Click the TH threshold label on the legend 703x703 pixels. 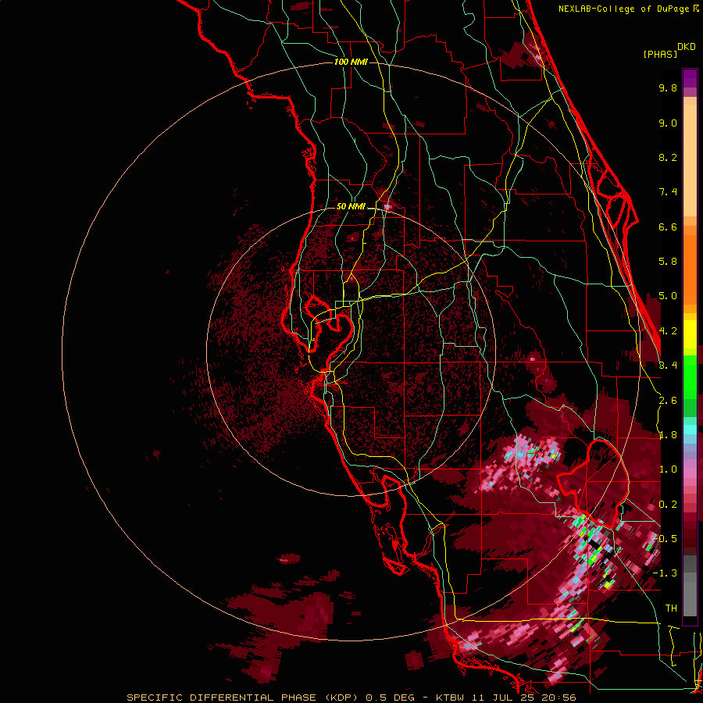(671, 608)
